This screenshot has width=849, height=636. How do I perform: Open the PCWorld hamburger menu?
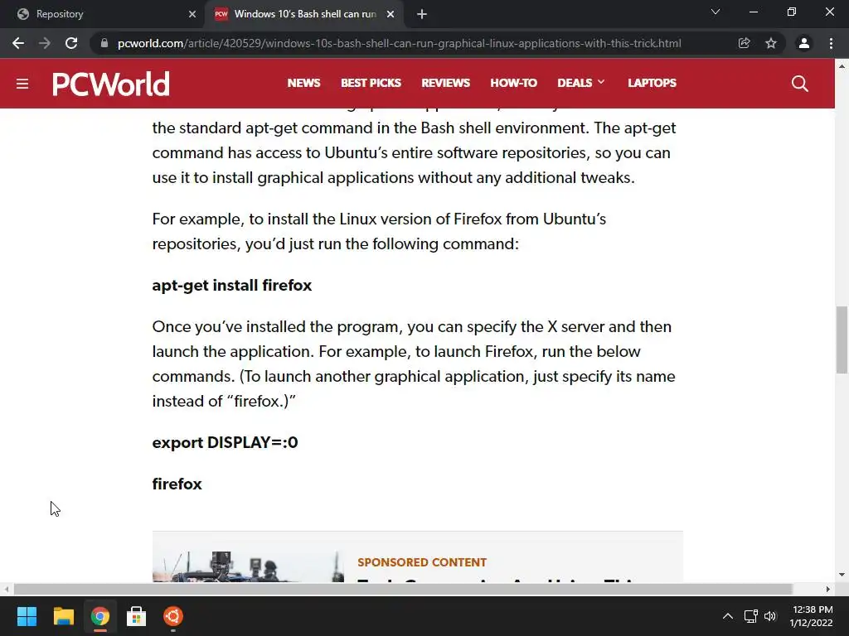pos(22,84)
